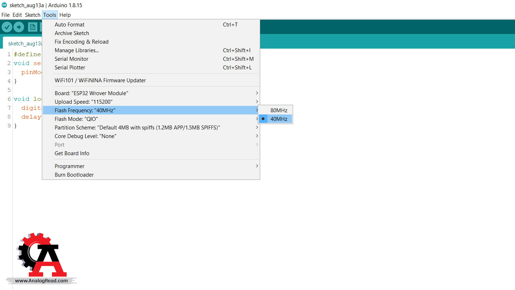Click the closing brace on line 9
Image resolution: width=515 pixels, height=290 pixels.
pyautogui.click(x=15, y=126)
